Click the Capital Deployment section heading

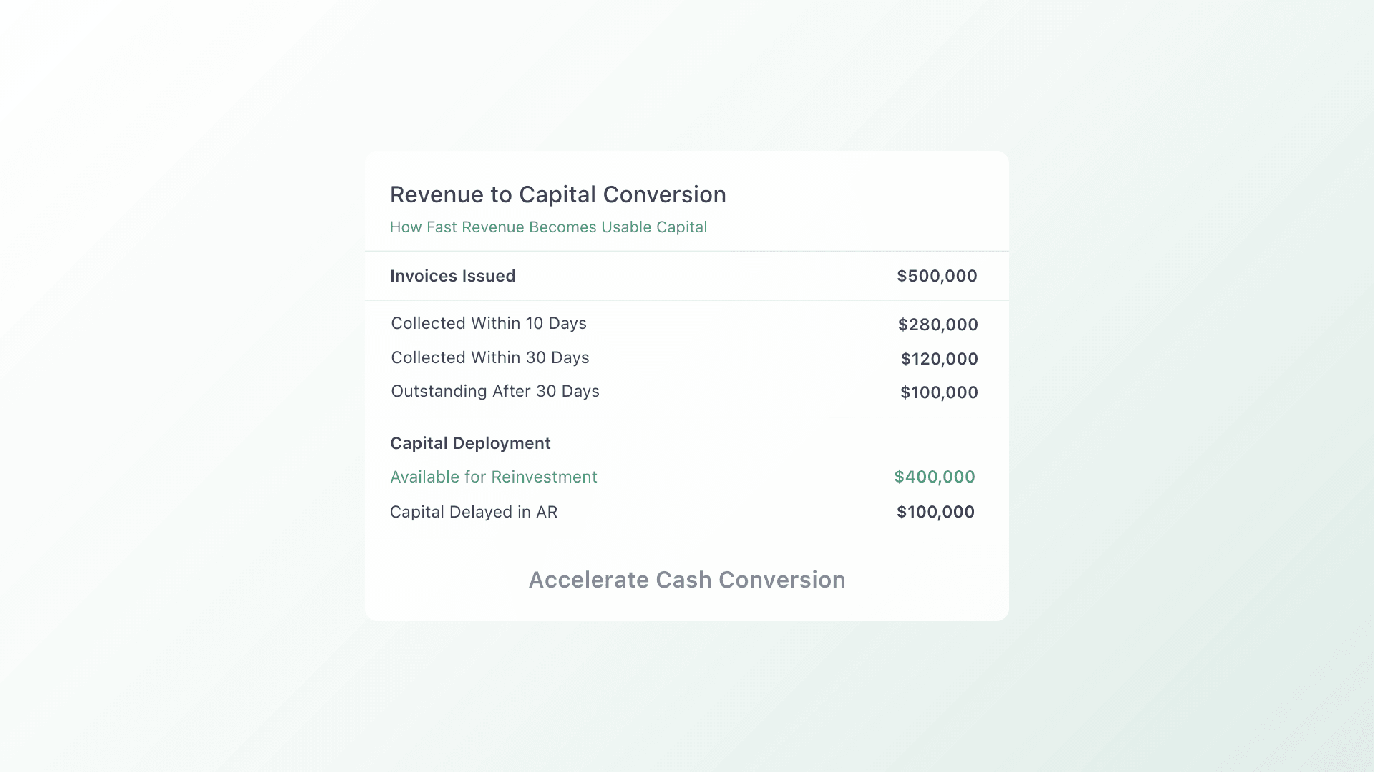tap(470, 443)
